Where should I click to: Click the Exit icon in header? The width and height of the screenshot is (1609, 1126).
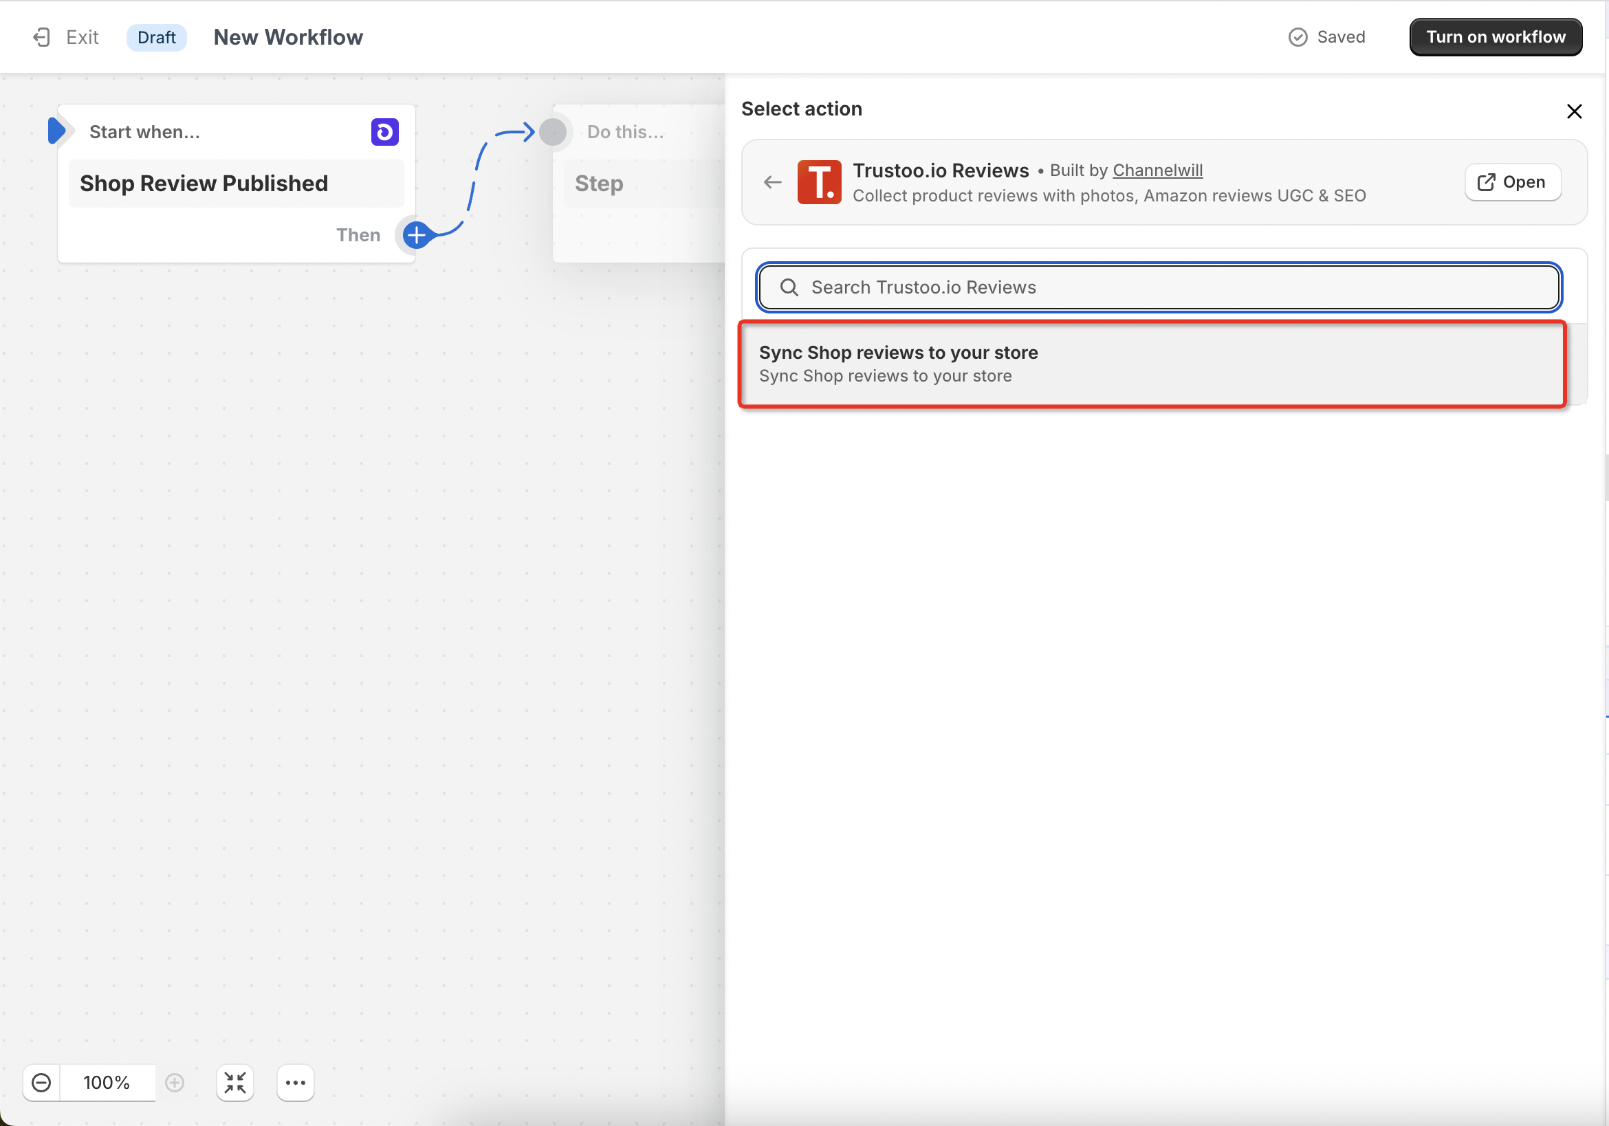click(x=41, y=37)
